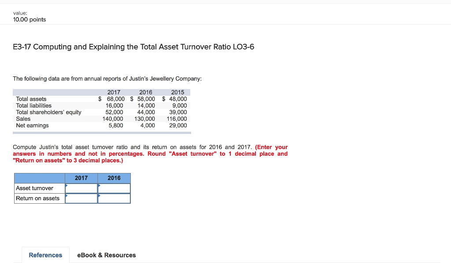The width and height of the screenshot is (451, 263).
Task: Click the flag icon in Return on assets 2017 cell
Action: (x=67, y=196)
